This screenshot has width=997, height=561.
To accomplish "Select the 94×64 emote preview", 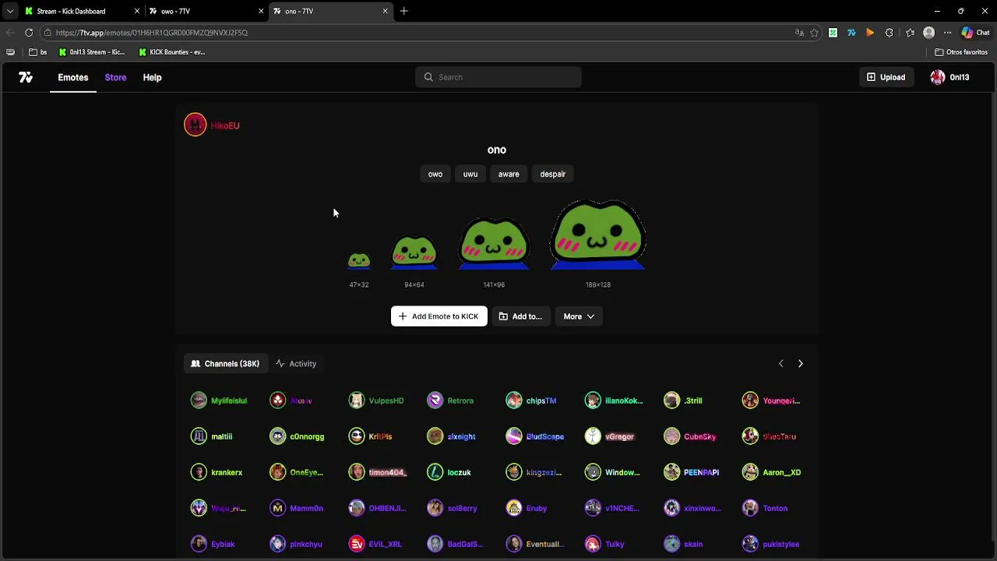I will [414, 252].
